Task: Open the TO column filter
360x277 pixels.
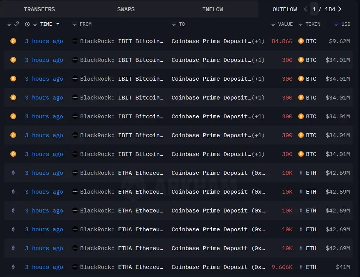Action: tap(174, 24)
